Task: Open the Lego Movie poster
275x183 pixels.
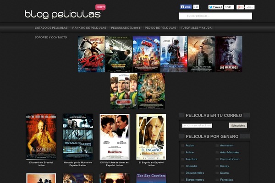Action: [x=147, y=54]
